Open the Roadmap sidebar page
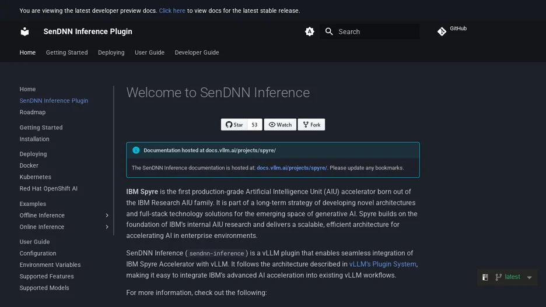The image size is (546, 307). click(x=33, y=112)
